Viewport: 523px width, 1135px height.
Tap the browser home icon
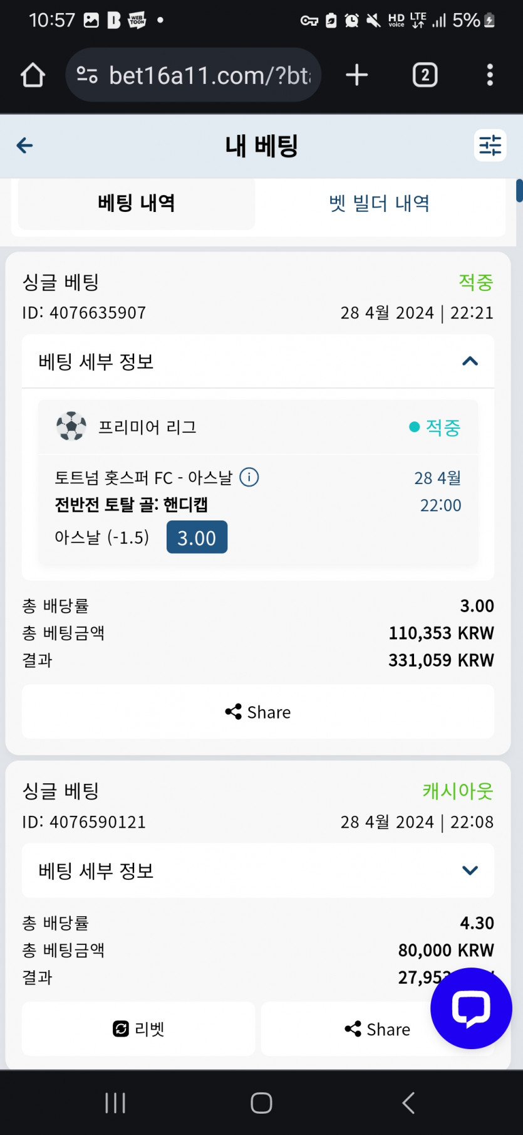[x=33, y=75]
